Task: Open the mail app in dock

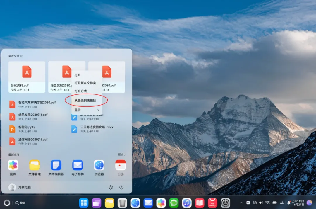Action: (x=148, y=203)
